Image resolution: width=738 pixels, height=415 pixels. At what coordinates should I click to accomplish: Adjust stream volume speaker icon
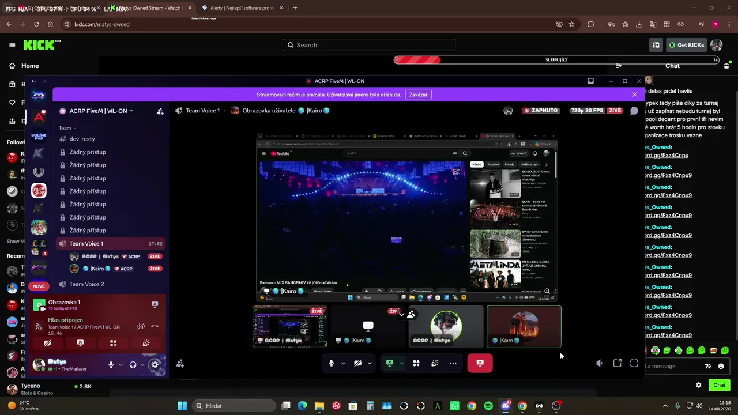(600, 363)
